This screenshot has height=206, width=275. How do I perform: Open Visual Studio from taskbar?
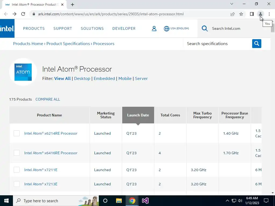(x=145, y=201)
